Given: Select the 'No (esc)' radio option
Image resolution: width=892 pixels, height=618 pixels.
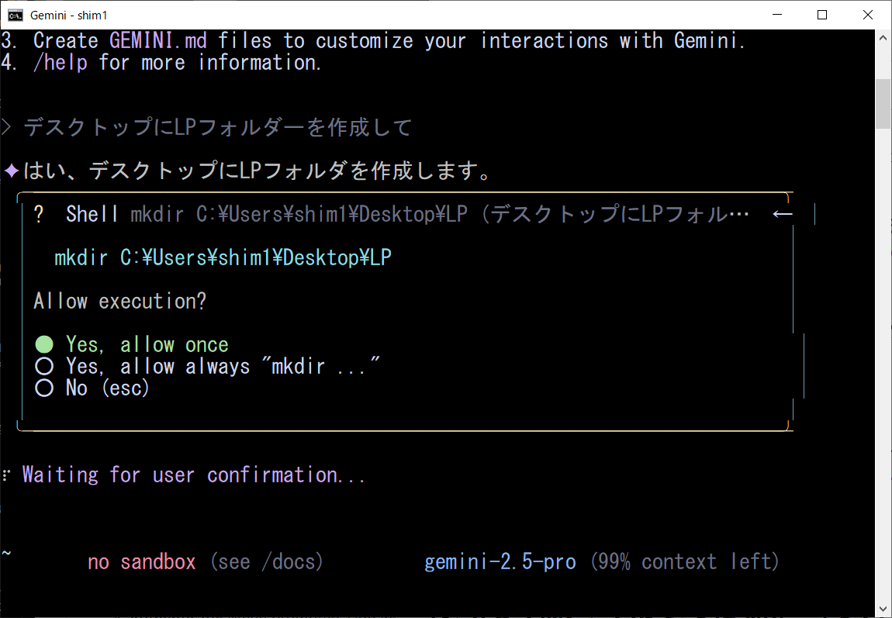Looking at the screenshot, I should point(92,388).
